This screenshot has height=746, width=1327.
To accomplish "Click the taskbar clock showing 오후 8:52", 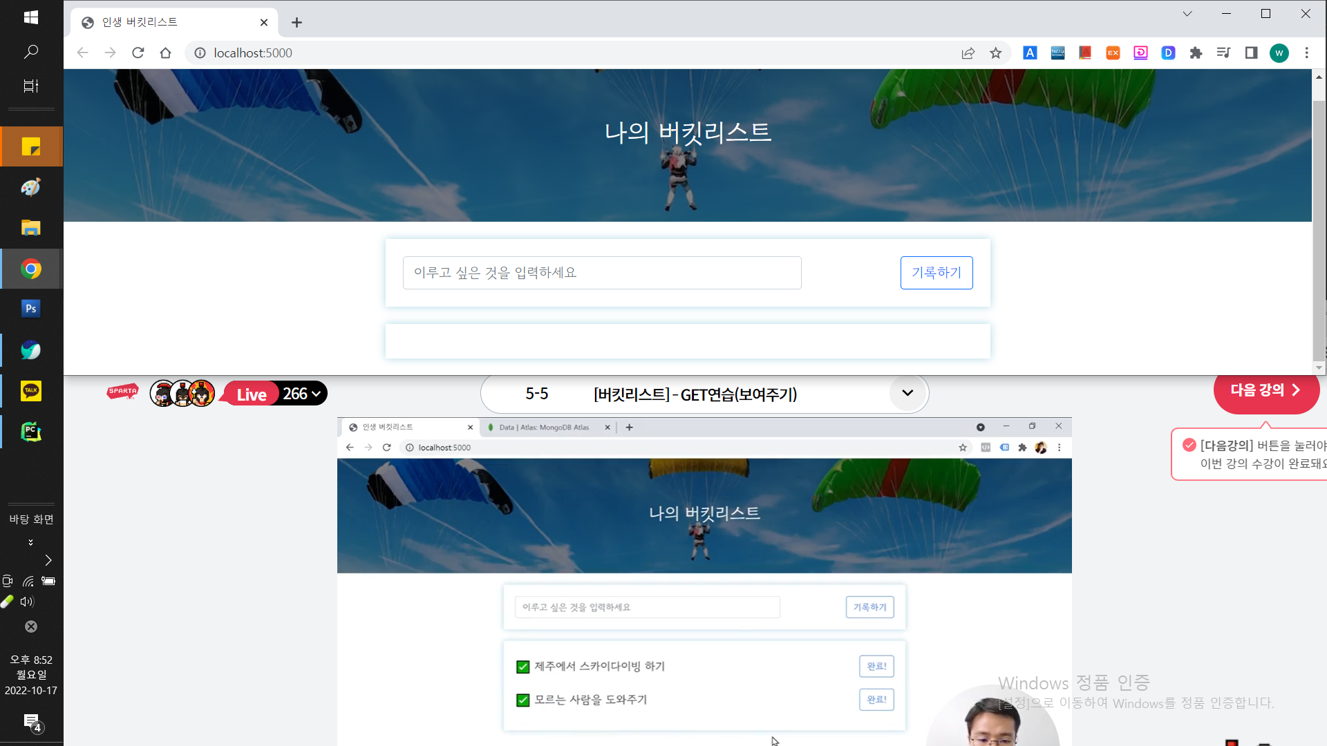I will (31, 675).
